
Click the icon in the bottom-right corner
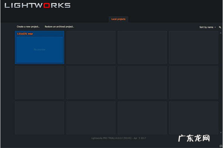coord(220,146)
